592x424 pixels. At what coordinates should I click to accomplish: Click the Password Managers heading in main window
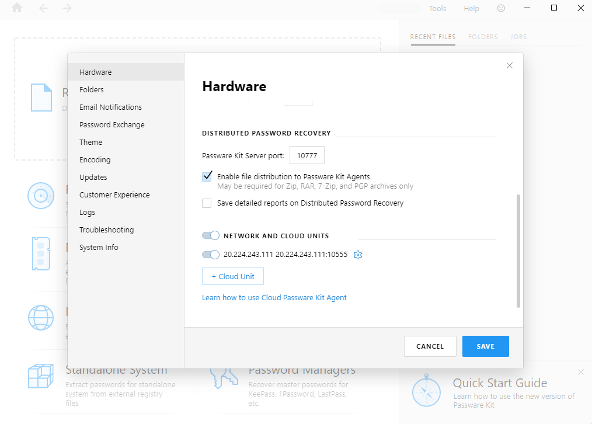(x=302, y=370)
